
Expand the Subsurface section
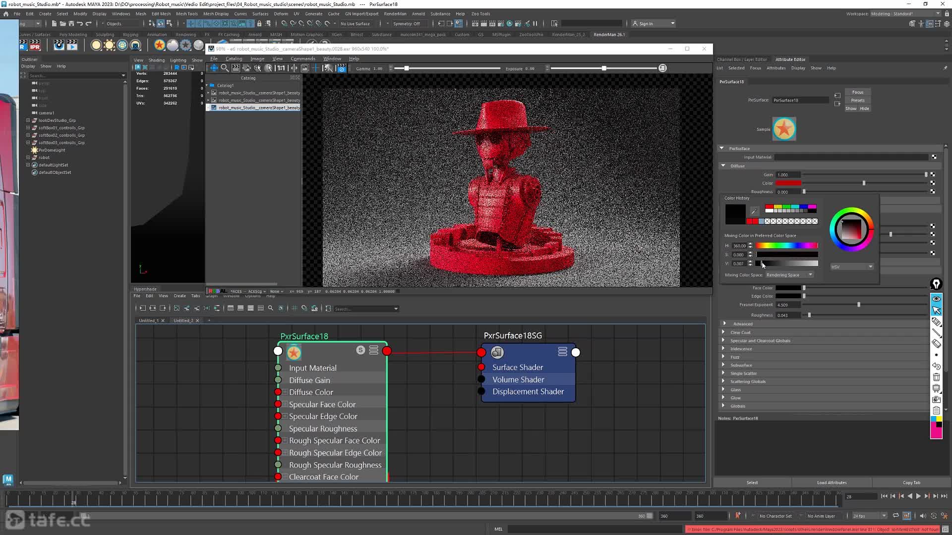pyautogui.click(x=723, y=365)
